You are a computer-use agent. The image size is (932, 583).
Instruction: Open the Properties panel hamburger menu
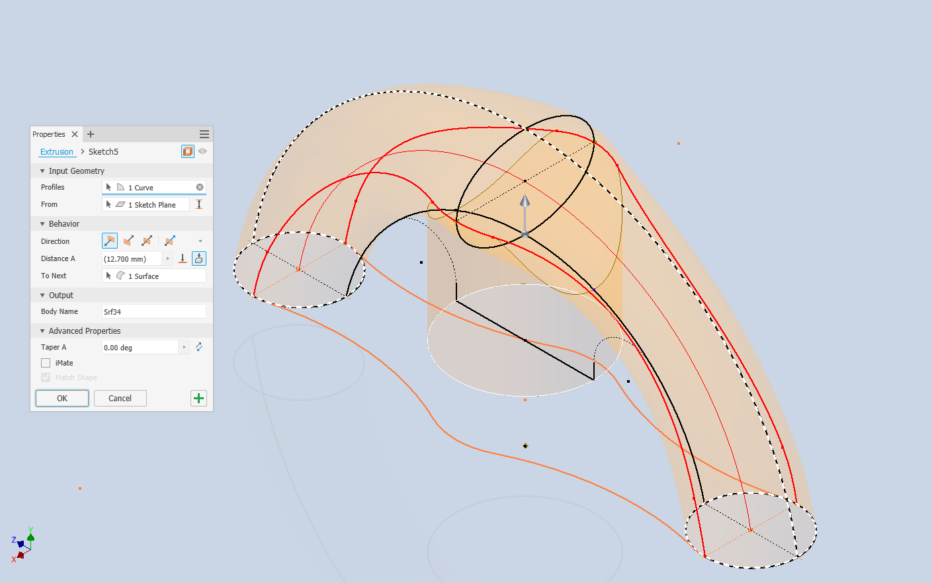(204, 134)
